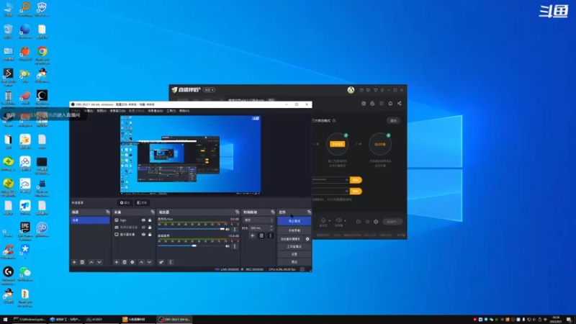Click user avatar in Douyu streaming app
This screenshot has height=324, width=576.
pyautogui.click(x=351, y=90)
